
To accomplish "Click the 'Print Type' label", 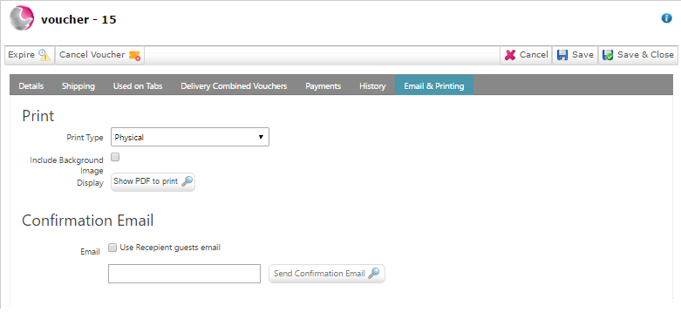I will tap(85, 138).
